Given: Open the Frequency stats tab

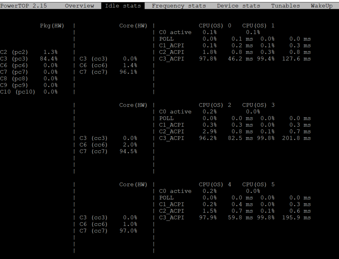Looking at the screenshot, I should coord(179,6).
